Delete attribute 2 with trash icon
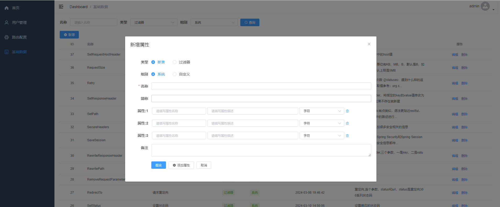This screenshot has width=500, height=207. click(x=347, y=123)
